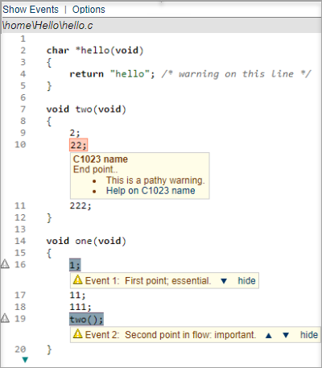Screen dimensions: 322x368
Task: Go to next event from Event 1 down arrow
Action: tap(224, 281)
